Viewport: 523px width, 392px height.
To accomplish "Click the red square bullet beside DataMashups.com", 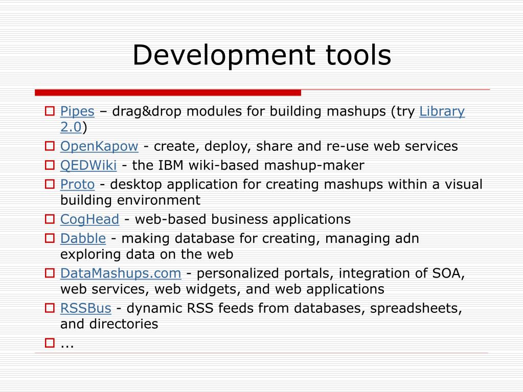I will pos(50,273).
